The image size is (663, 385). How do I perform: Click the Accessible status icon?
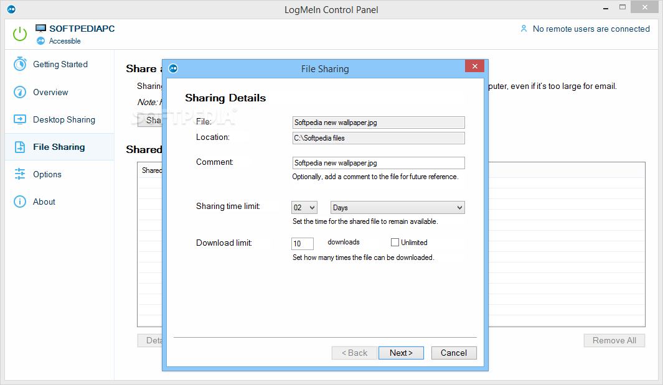[40, 41]
